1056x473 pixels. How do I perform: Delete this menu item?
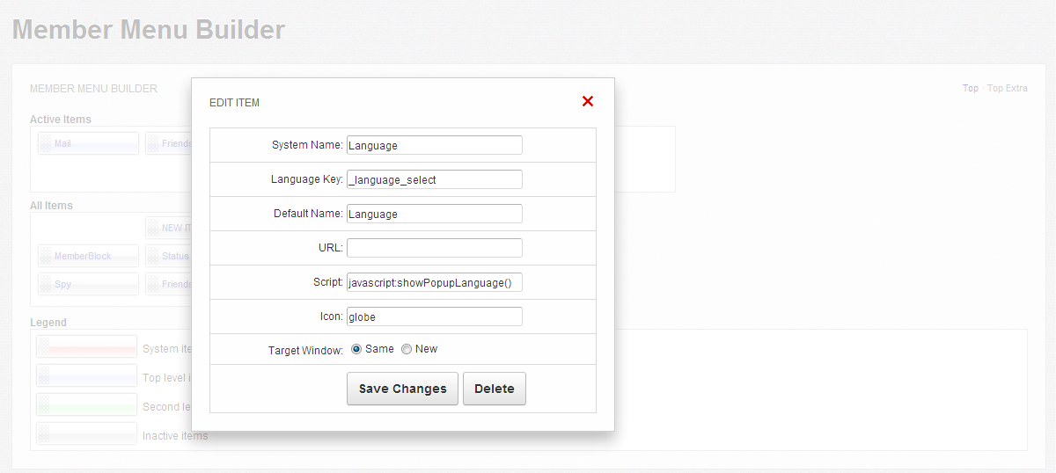pos(494,389)
